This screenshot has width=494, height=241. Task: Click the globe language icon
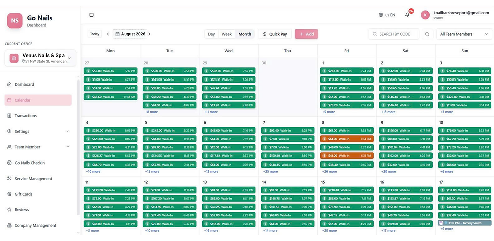(x=381, y=15)
